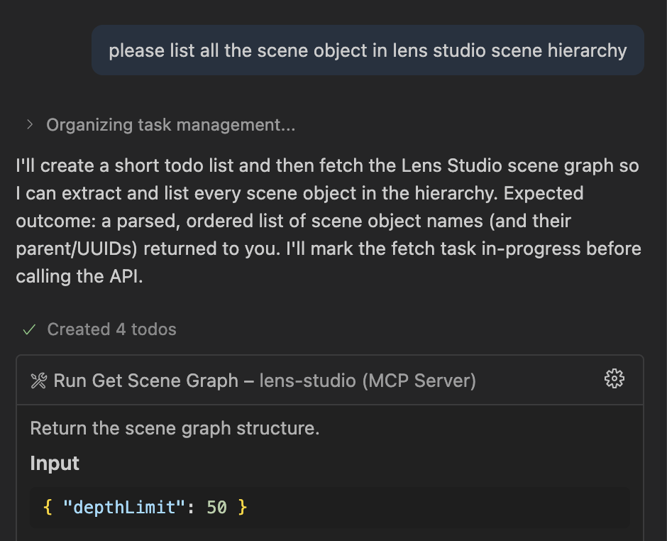Click the value 50 in the JSON input

[x=216, y=507]
